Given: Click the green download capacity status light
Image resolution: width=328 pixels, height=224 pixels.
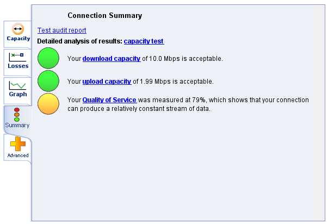Looking at the screenshot, I should [x=48, y=58].
